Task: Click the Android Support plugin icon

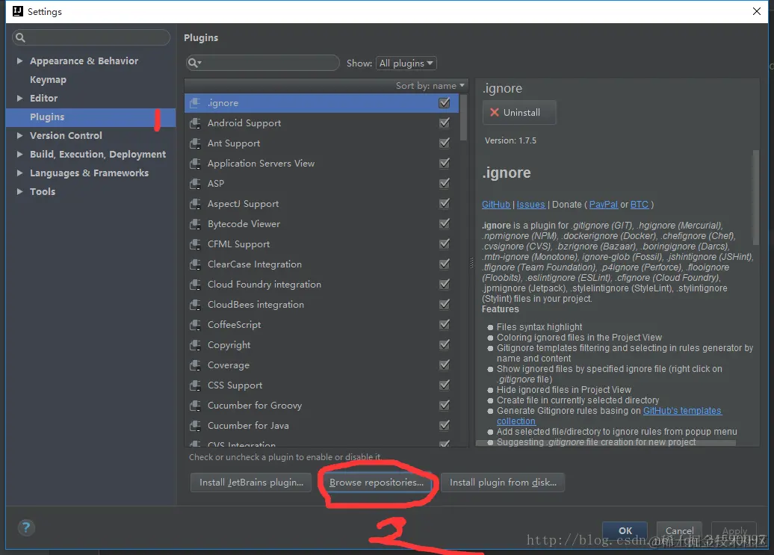Action: pos(195,123)
